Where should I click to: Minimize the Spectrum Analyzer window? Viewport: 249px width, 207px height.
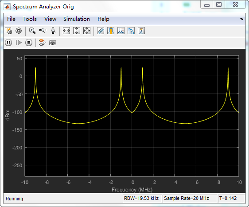pyautogui.click(x=207, y=5)
